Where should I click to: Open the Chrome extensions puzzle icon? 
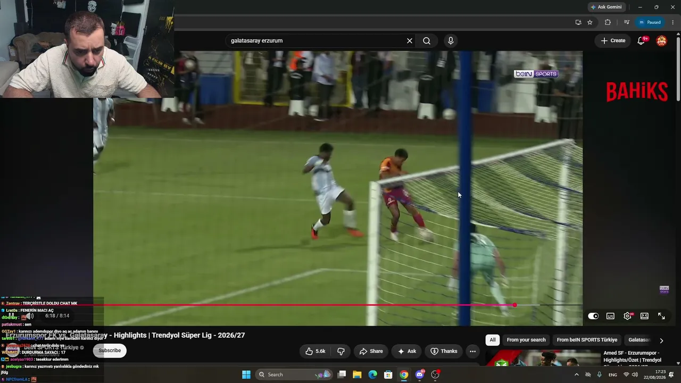click(x=608, y=22)
